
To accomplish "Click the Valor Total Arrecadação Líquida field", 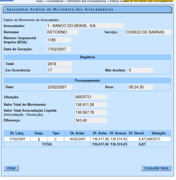I will [x=91, y=113].
